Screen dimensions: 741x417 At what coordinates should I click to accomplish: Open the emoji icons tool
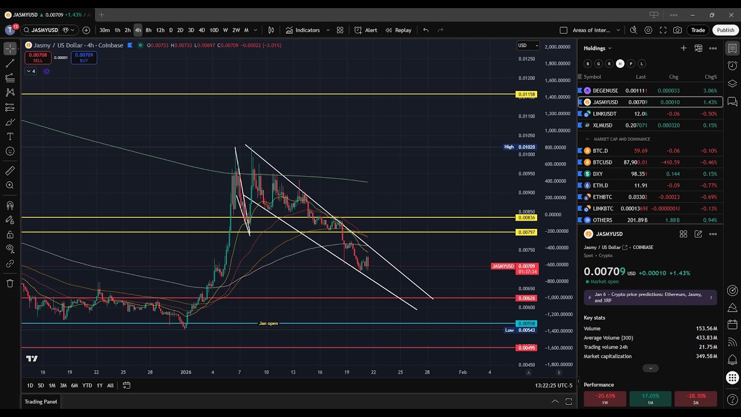click(10, 151)
